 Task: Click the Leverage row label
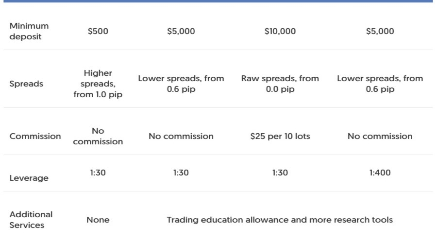tap(29, 178)
